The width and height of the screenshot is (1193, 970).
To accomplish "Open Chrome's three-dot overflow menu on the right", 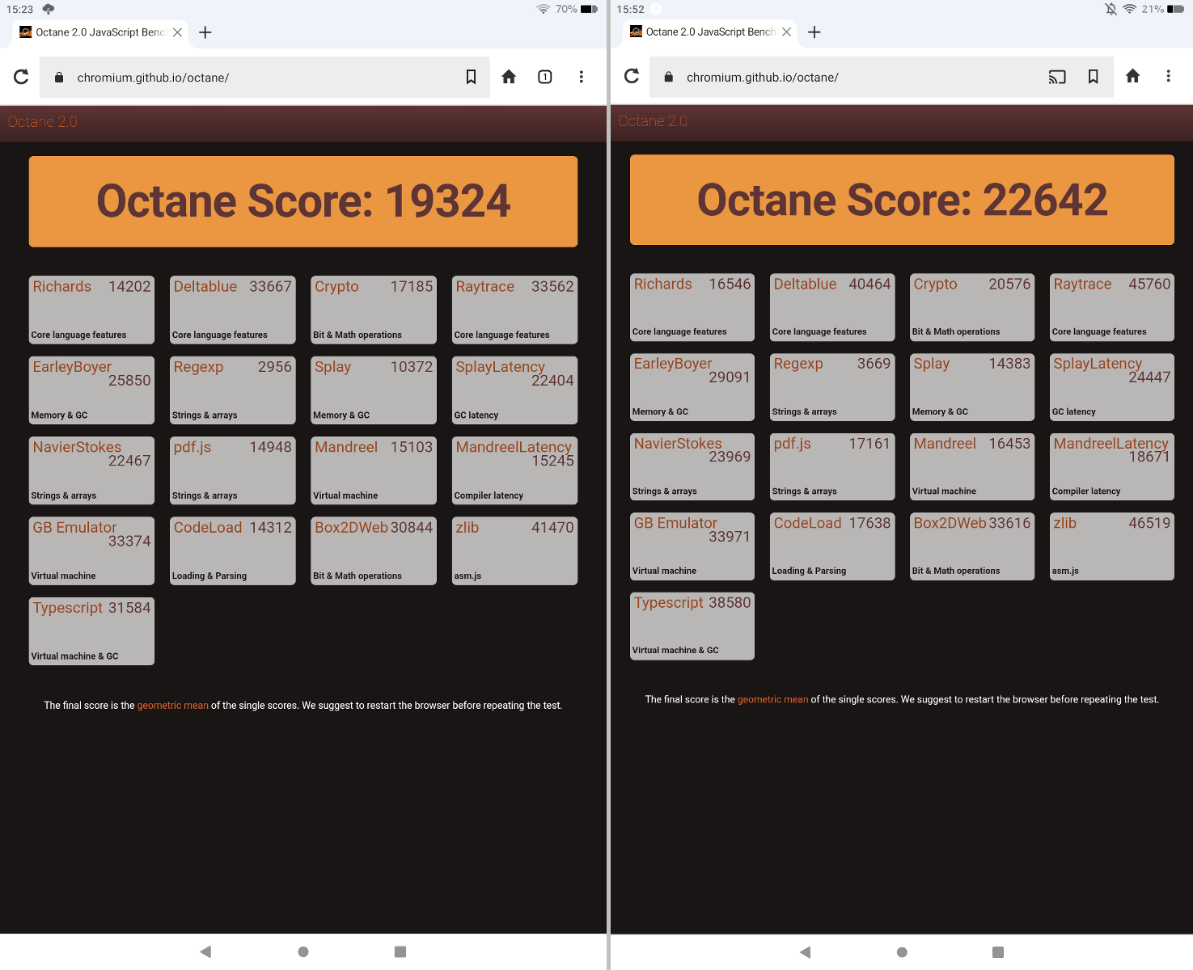I will tap(1168, 76).
